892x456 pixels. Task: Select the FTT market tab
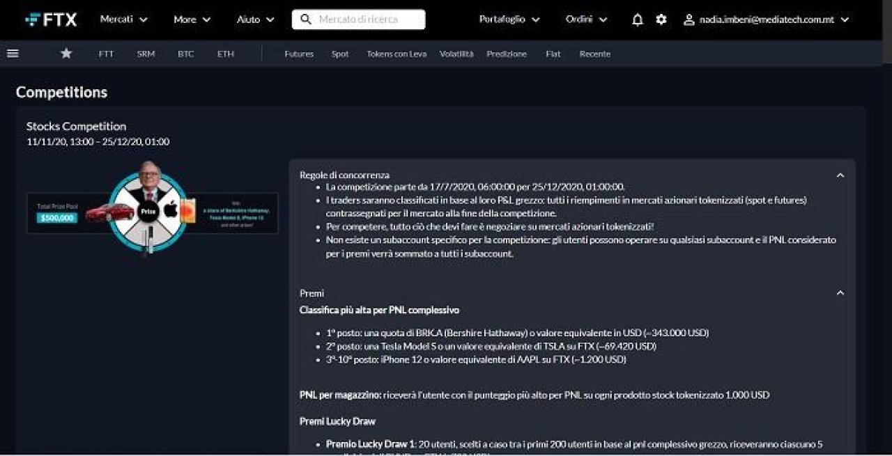pyautogui.click(x=106, y=54)
